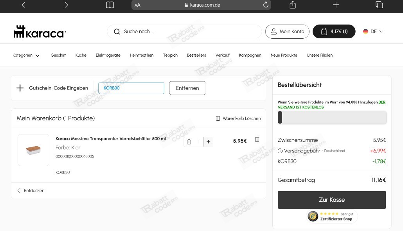Click Warenkorb Löschen to empty cart
Image resolution: width=403 pixels, height=231 pixels.
(238, 118)
